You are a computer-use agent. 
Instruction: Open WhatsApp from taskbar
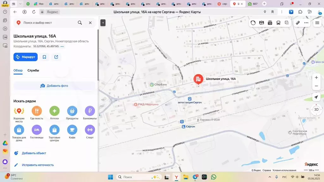[214, 177]
